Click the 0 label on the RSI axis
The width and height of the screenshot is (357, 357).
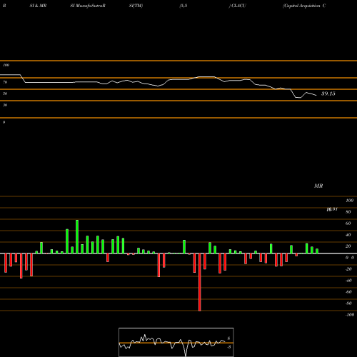point(4,122)
